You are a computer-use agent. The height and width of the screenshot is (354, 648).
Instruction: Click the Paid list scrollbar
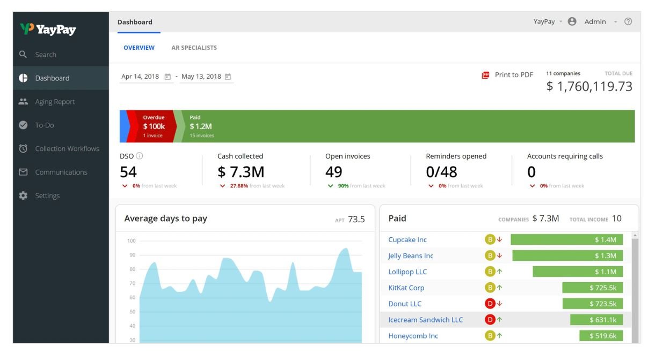click(x=635, y=288)
